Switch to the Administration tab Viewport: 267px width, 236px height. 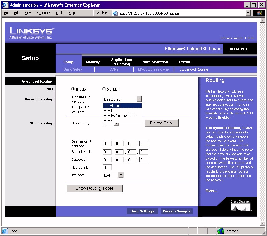(x=155, y=62)
